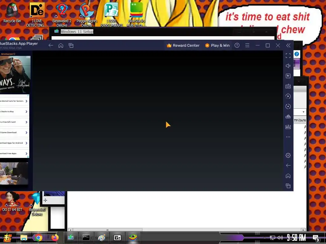Click horizontal scrollbar left arrow in background window
326x244 pixels.
[70, 230]
